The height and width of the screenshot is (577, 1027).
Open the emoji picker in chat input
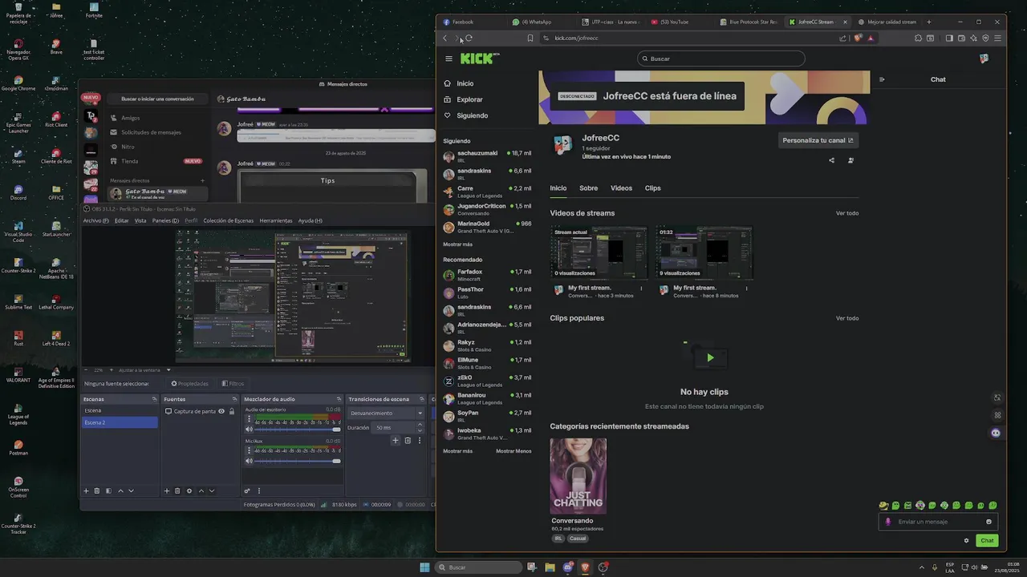point(988,522)
